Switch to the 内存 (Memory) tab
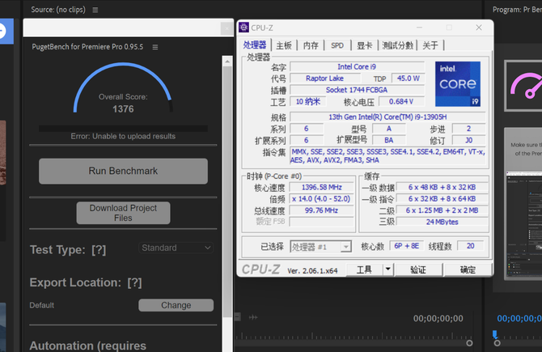The image size is (542, 352). 311,45
